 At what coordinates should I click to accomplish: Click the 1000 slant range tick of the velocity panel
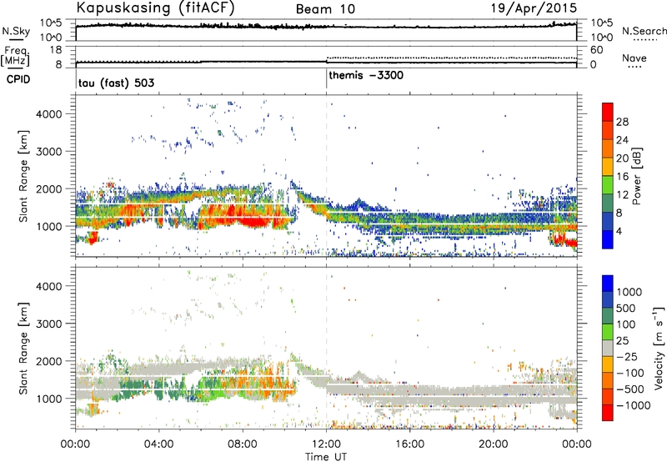pos(48,399)
